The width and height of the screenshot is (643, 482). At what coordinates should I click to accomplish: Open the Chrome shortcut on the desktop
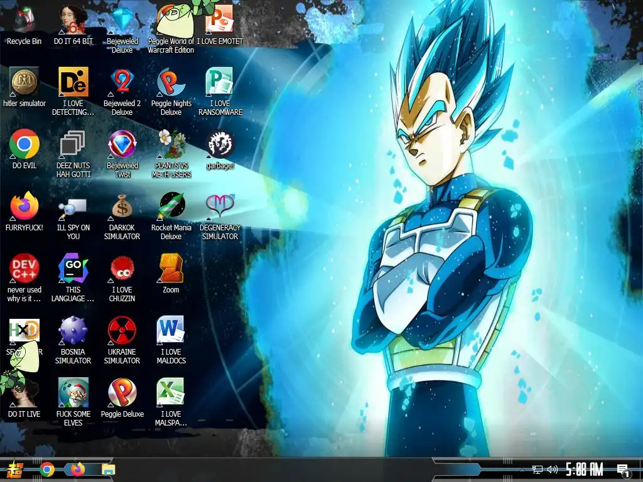pyautogui.click(x=24, y=144)
